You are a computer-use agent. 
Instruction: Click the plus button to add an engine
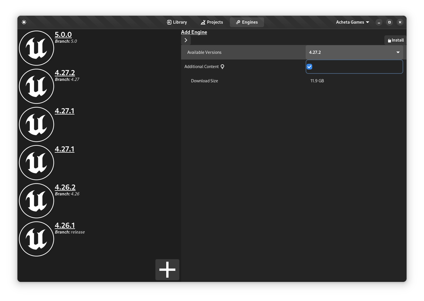(x=167, y=270)
